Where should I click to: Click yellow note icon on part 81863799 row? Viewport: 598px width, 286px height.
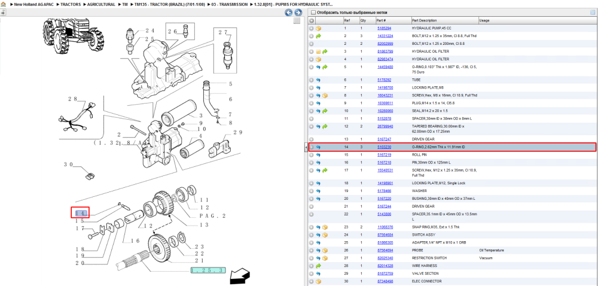click(319, 51)
